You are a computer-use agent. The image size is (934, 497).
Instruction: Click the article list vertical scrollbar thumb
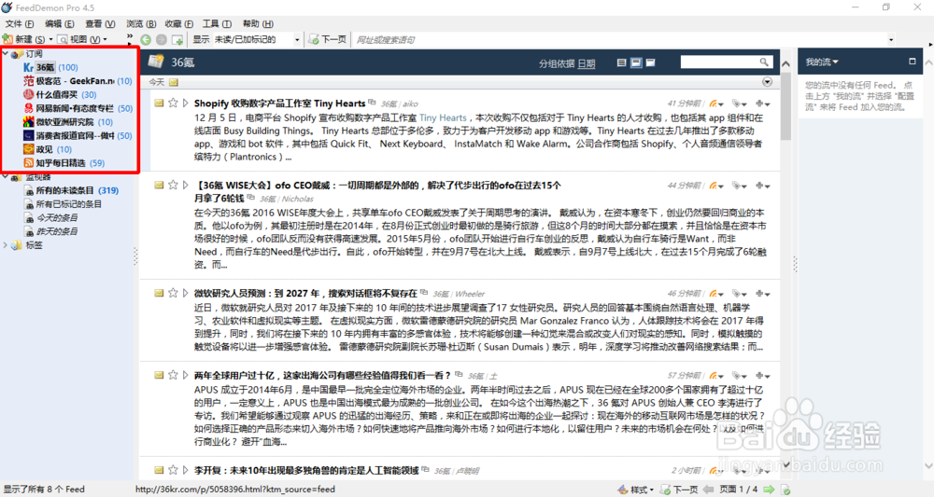pos(785,106)
